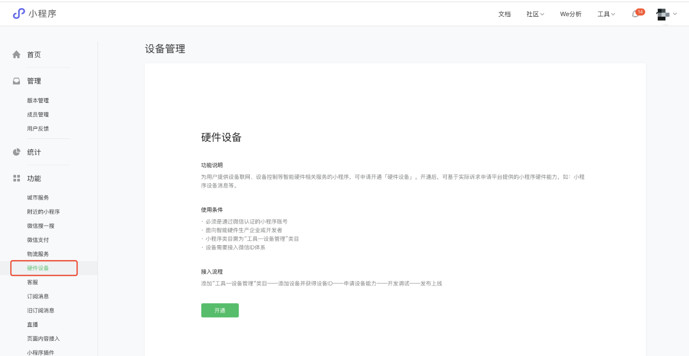Screen dimensions: 689x356
Task: Click the 小程序 brand text
Action: (43, 14)
